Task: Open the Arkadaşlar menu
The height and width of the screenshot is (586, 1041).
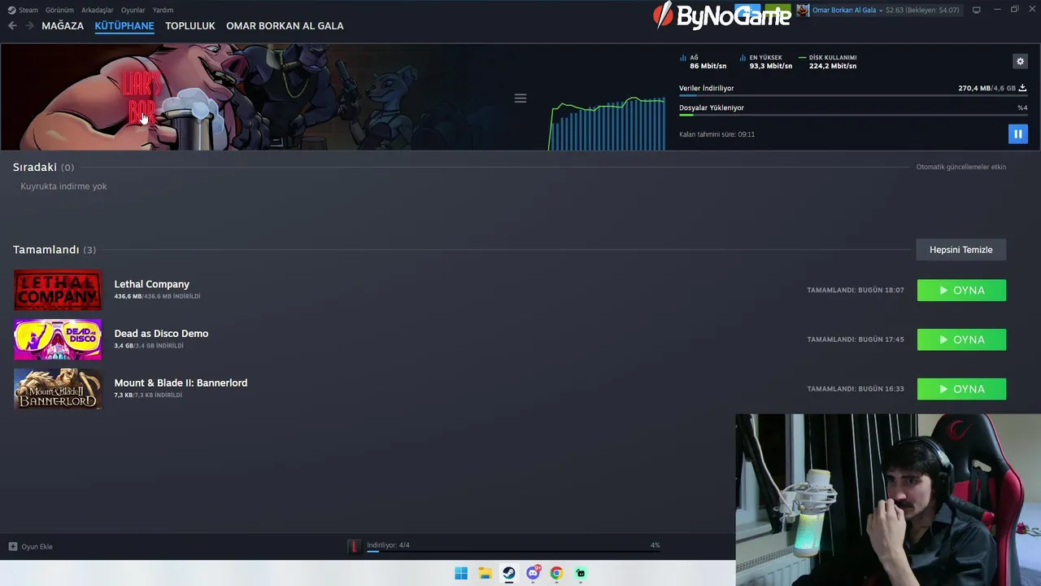Action: click(98, 10)
